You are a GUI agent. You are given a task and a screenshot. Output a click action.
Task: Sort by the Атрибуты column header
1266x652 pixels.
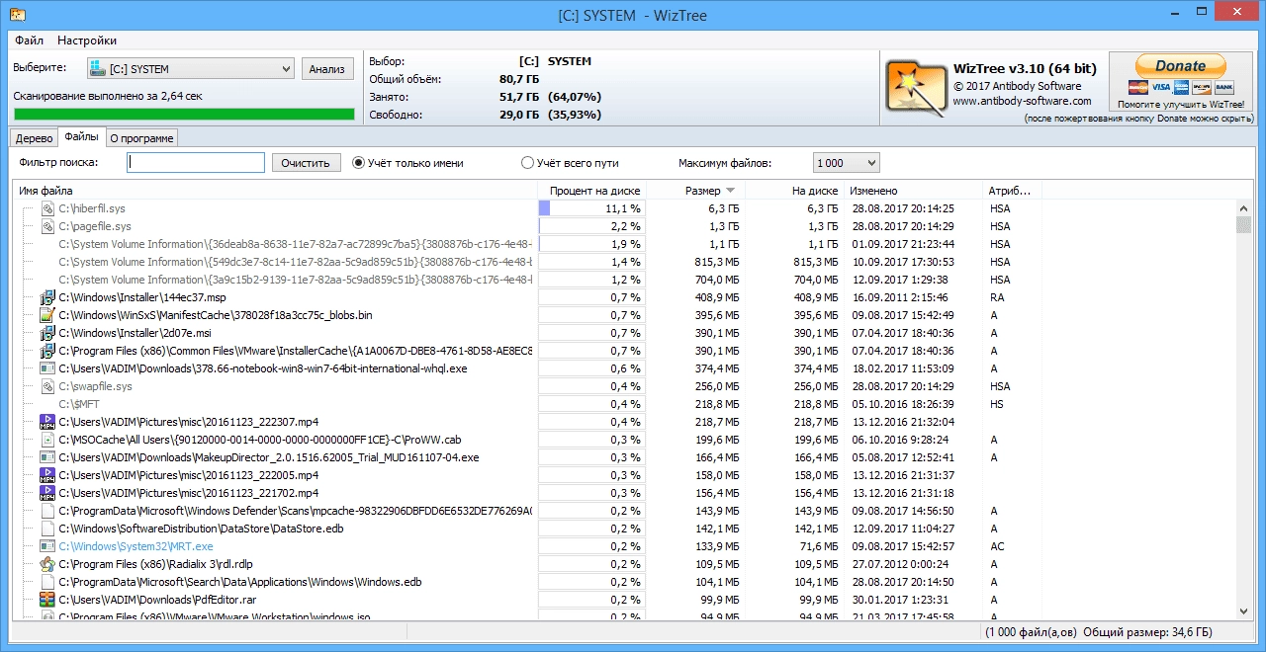pos(1011,191)
